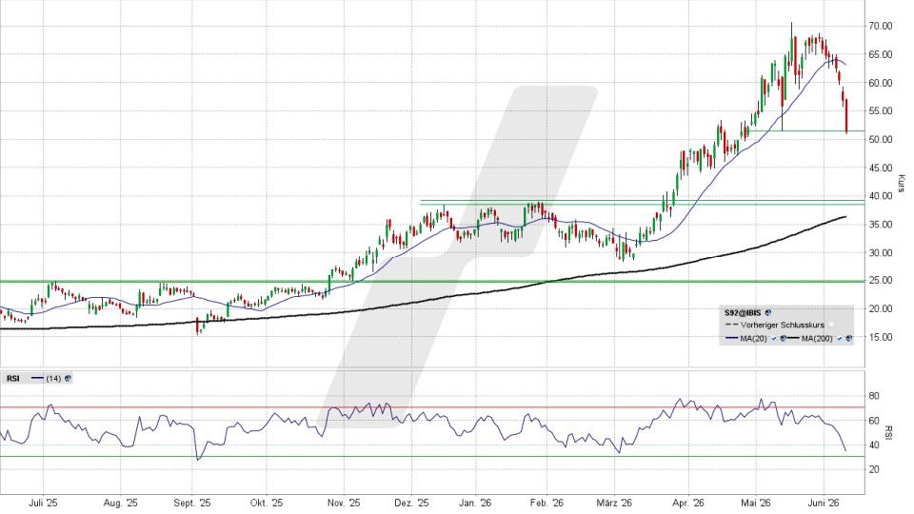Open the settings icon beside MA(200)
The image size is (914, 514).
tap(848, 339)
